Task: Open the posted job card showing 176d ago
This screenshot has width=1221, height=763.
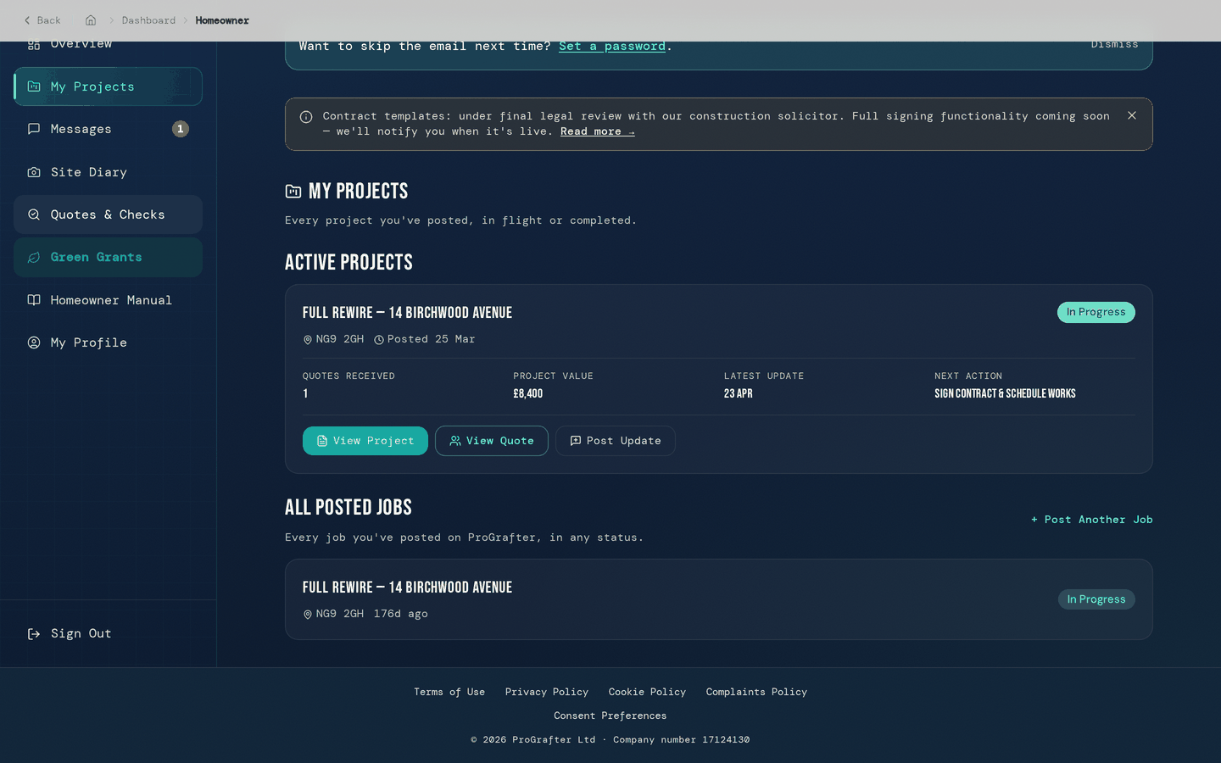Action: click(719, 599)
